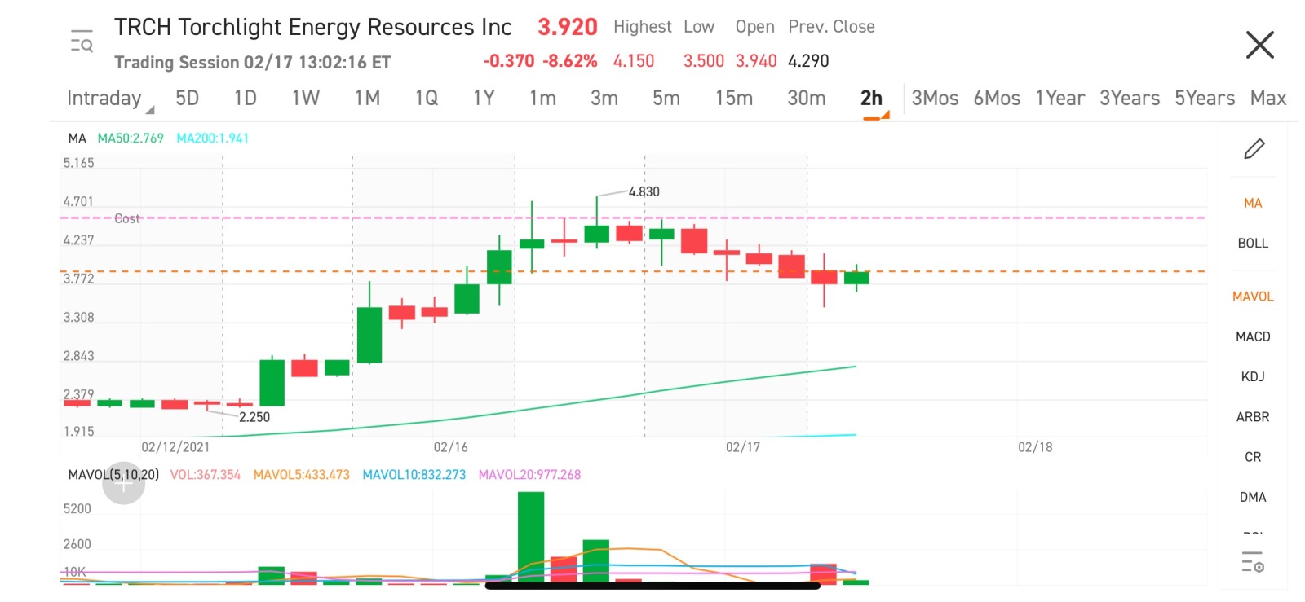Enable the MACD indicator

(x=1253, y=336)
